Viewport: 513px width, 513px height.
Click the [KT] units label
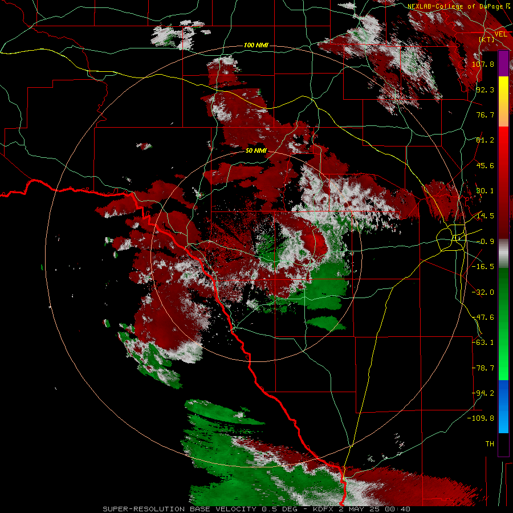tap(487, 39)
